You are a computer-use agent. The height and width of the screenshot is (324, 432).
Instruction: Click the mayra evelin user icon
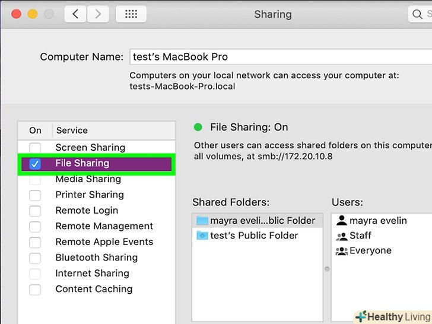tap(341, 221)
